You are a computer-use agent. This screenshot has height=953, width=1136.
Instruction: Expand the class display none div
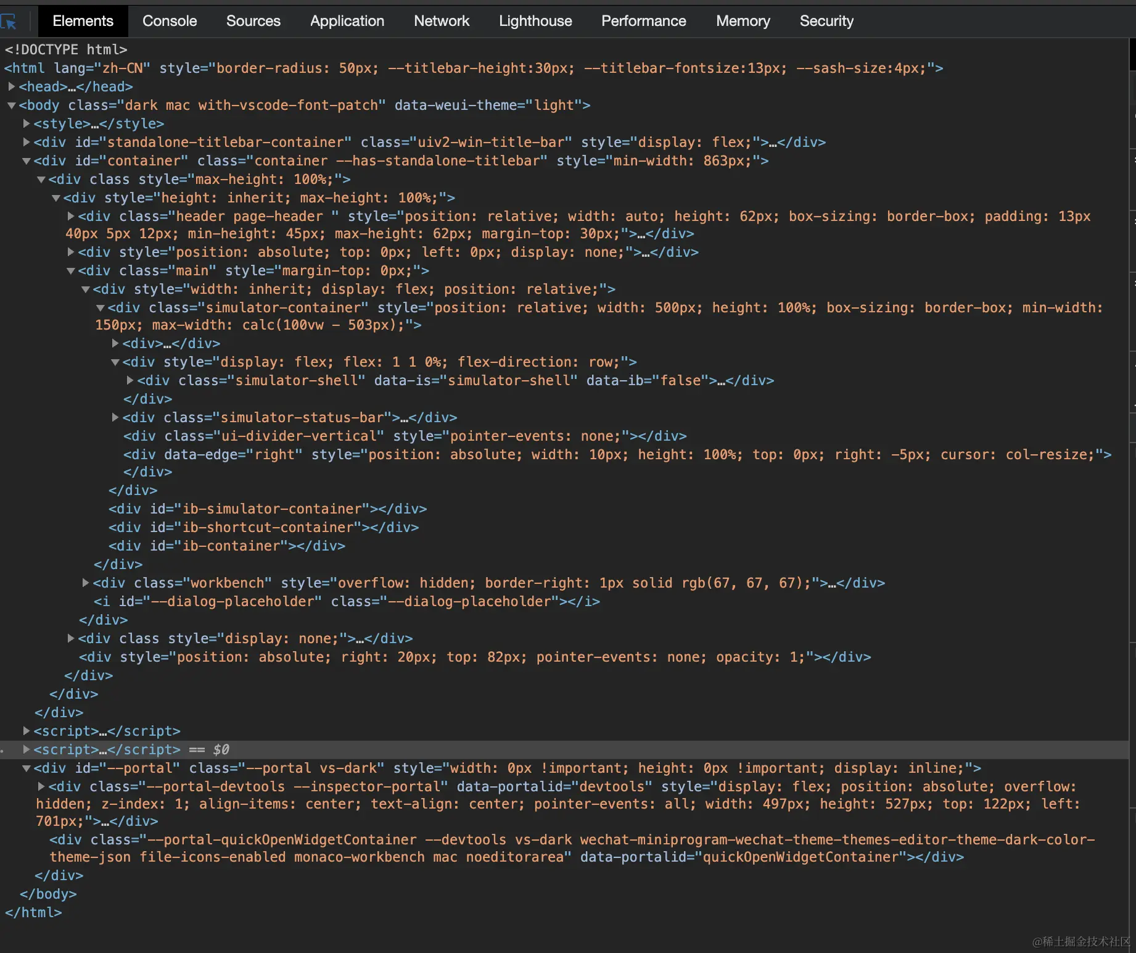tap(70, 638)
